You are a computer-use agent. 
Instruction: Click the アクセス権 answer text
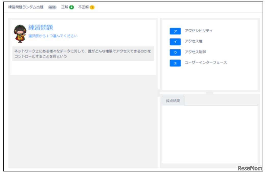point(193,41)
